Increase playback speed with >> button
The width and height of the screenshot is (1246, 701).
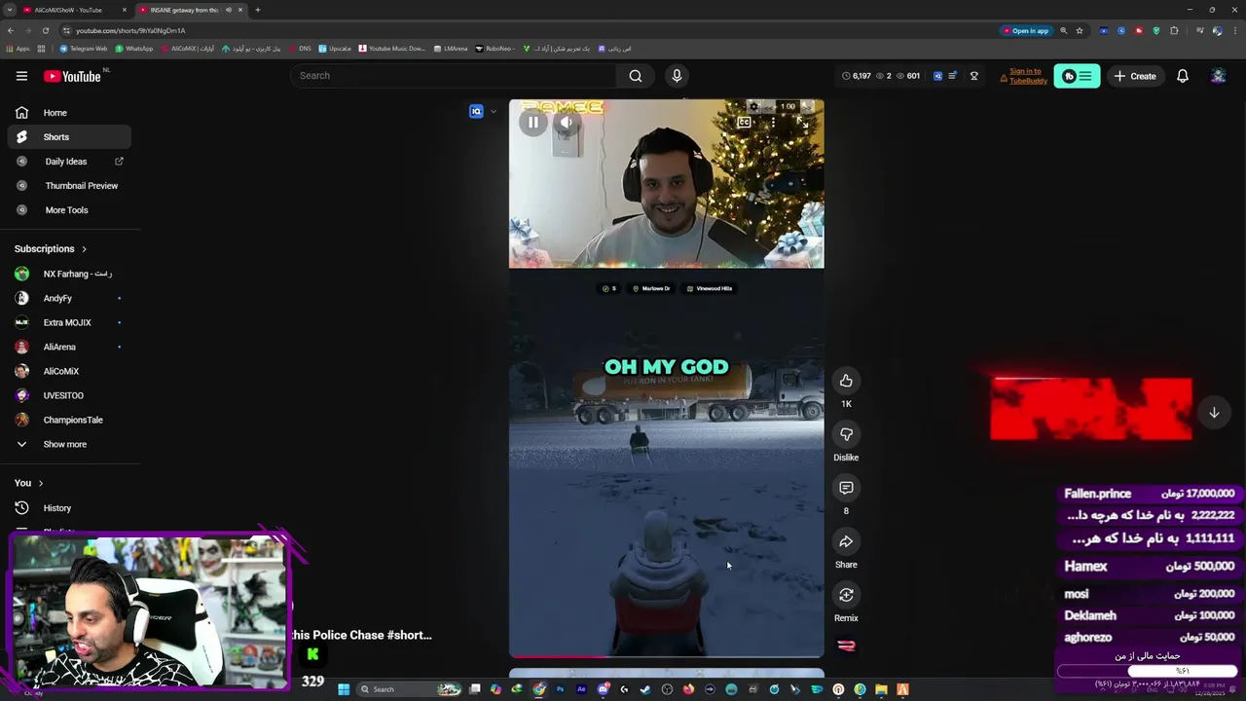(807, 107)
